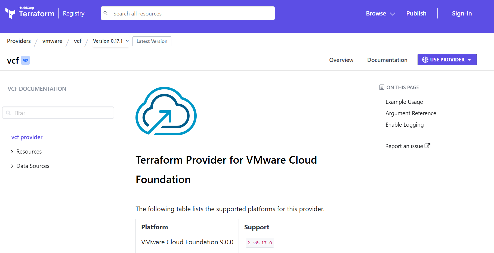
Task: Click the VMware Cloud Foundation 9.0.0 cell
Action: [x=187, y=242]
